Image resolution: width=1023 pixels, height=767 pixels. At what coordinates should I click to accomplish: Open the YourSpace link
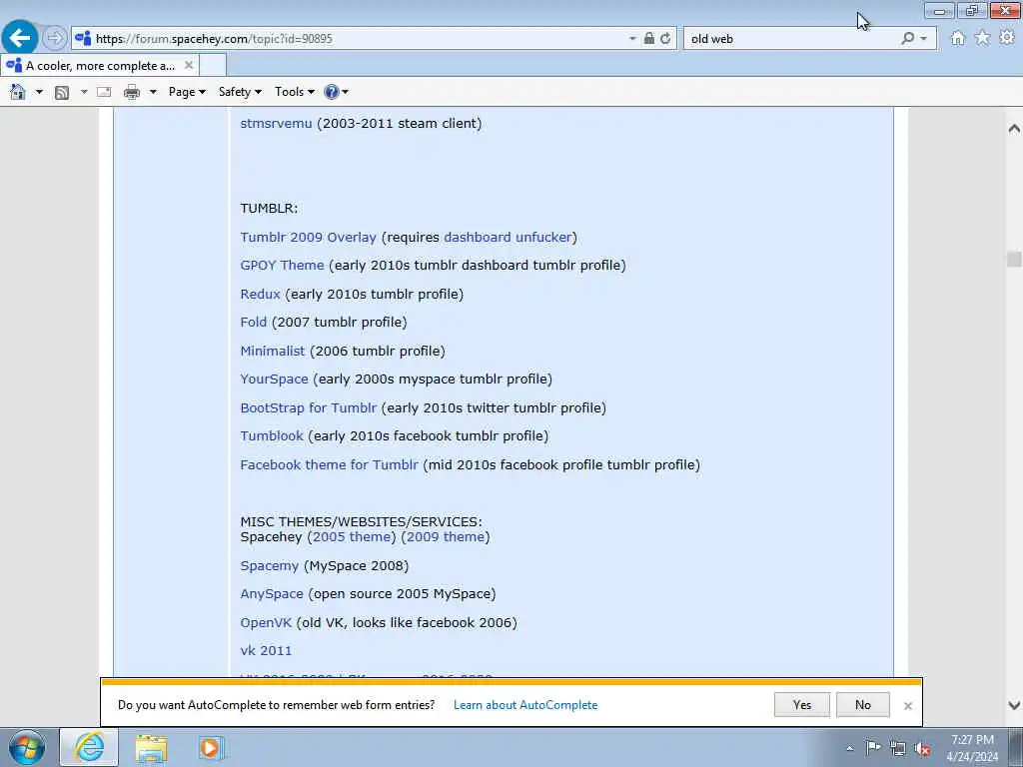click(x=274, y=379)
